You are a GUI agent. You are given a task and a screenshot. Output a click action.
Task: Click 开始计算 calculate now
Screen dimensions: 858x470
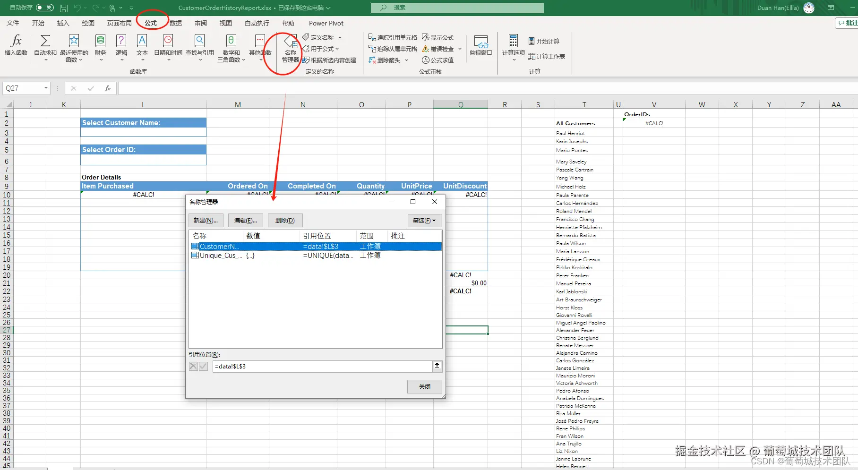(x=544, y=41)
